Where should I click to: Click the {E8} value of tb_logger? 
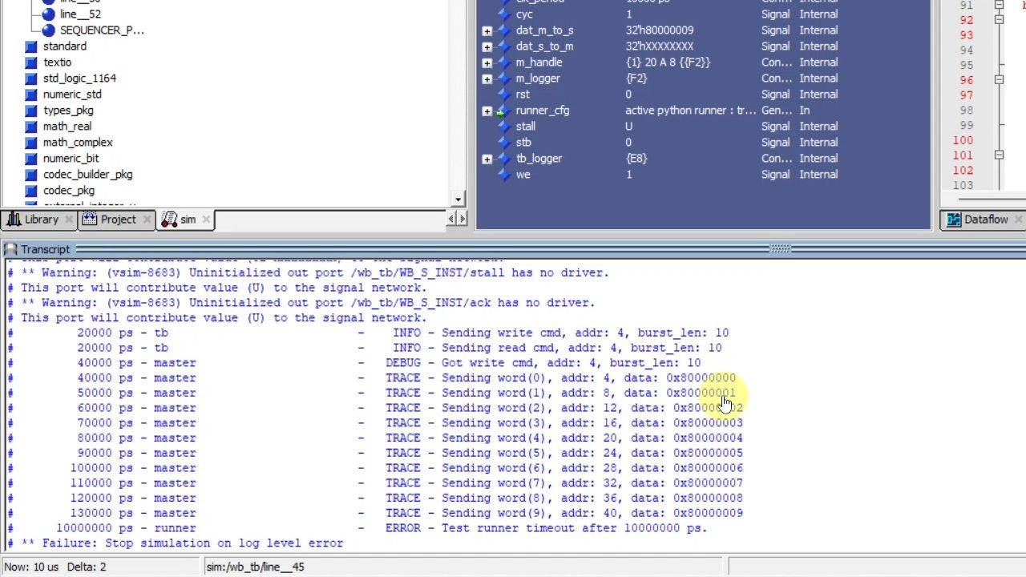(636, 159)
